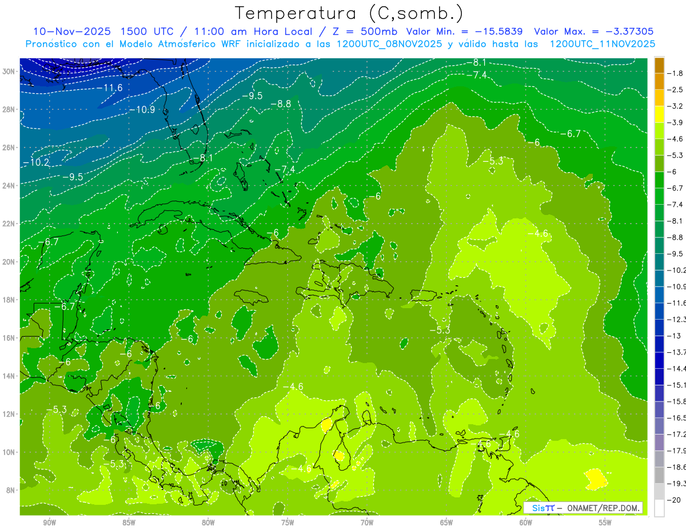
Task: Click the '-15.8' legend label
Action: (677, 401)
